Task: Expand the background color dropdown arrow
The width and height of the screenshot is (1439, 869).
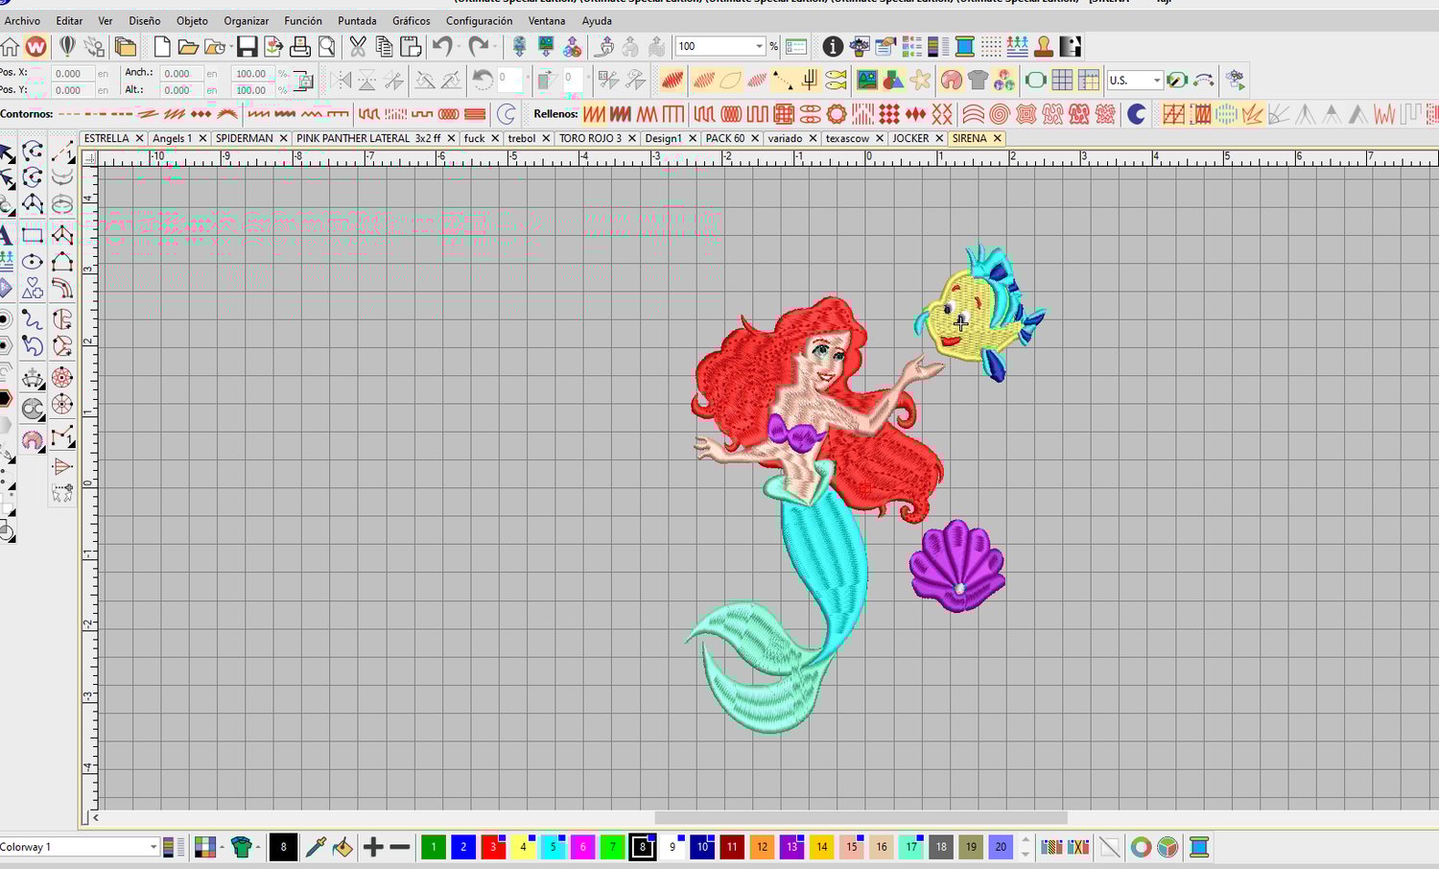Action: (x=221, y=847)
